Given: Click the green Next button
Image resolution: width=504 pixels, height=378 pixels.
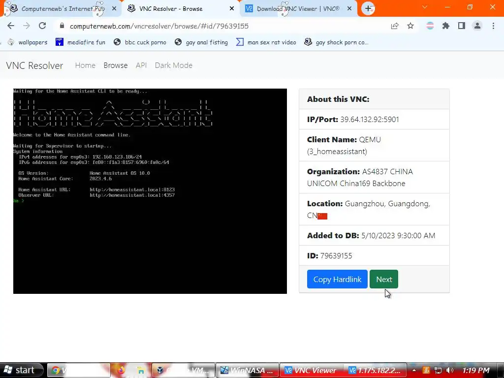Looking at the screenshot, I should (x=384, y=279).
